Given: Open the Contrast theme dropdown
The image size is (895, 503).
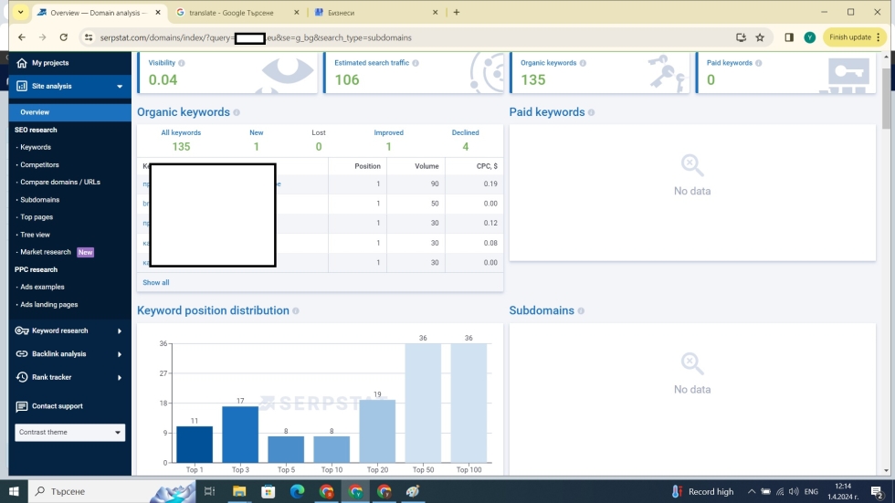Looking at the screenshot, I should [x=69, y=433].
